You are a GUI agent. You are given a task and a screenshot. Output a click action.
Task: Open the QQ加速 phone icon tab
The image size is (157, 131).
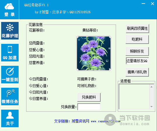[10, 53]
